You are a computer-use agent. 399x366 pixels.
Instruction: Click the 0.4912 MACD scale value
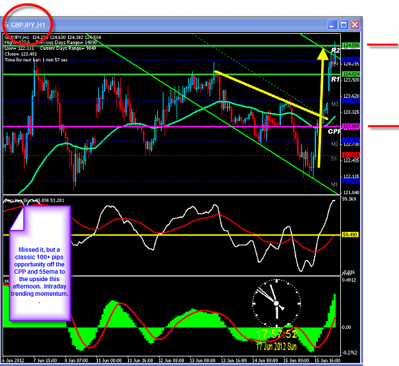point(349,280)
